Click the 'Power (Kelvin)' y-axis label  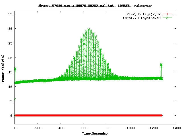click(x=3, y=68)
